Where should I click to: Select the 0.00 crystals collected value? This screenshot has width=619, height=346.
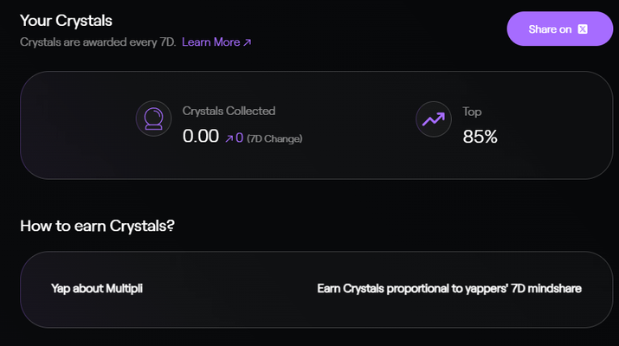(201, 136)
